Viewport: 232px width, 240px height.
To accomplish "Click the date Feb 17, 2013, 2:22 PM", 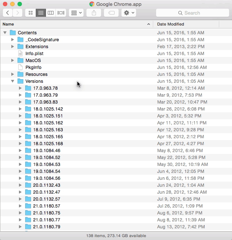I will 181,47.
